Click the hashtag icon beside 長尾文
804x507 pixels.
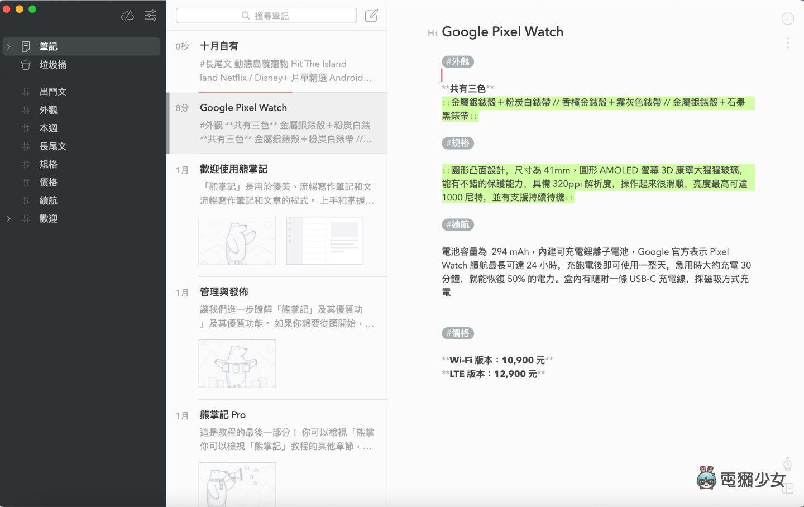26,146
